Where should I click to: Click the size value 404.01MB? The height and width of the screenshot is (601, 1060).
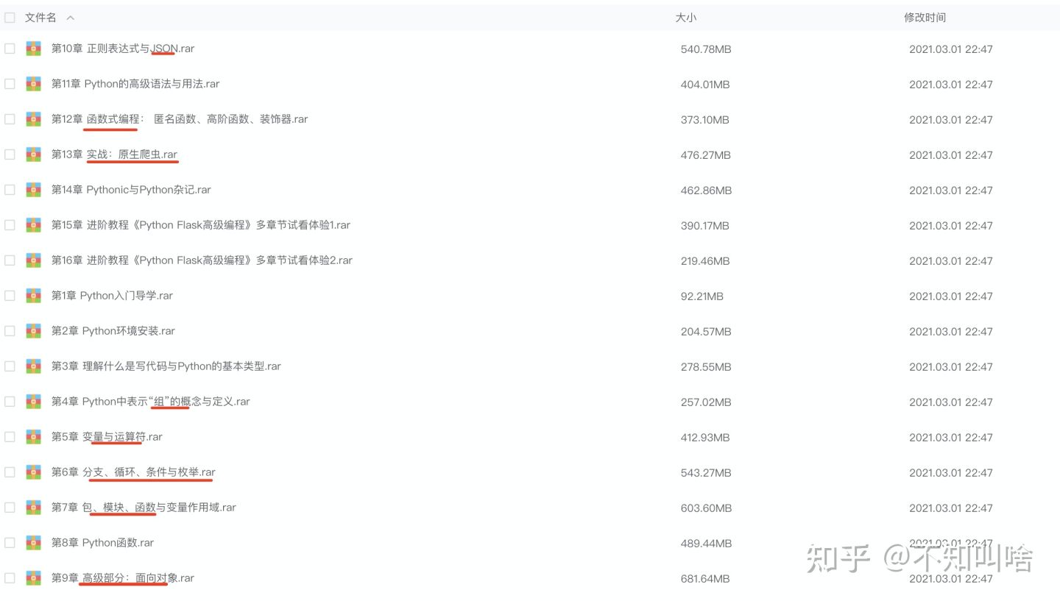click(x=705, y=85)
